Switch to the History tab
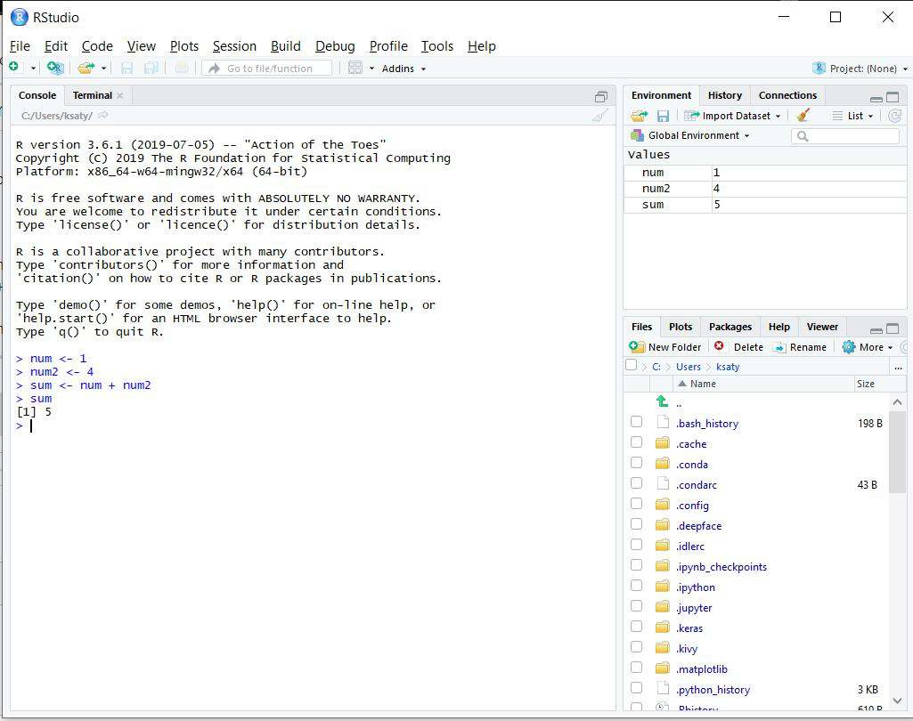 point(724,95)
